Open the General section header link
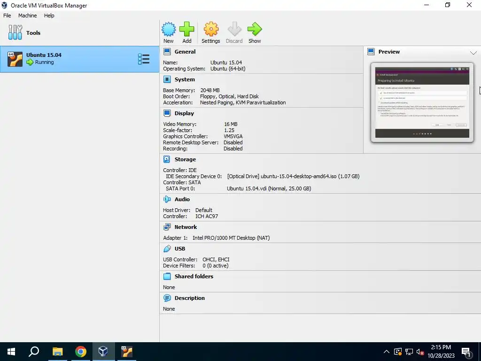The width and height of the screenshot is (481, 361). coord(185,52)
